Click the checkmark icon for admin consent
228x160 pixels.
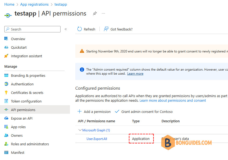(117, 112)
